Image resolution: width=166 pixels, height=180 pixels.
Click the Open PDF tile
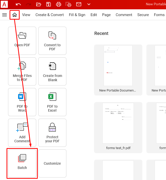pos(22,41)
